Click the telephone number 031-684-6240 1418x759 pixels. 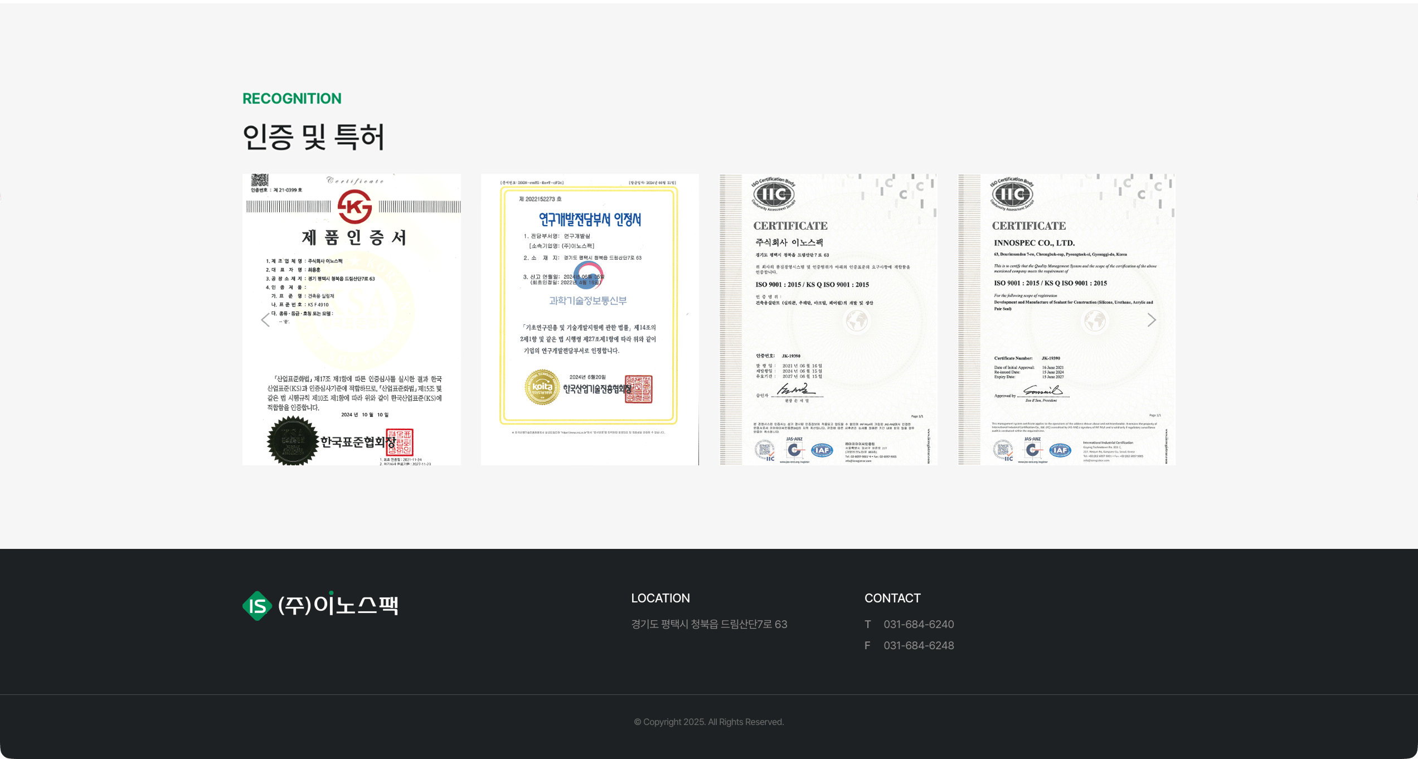tap(919, 624)
